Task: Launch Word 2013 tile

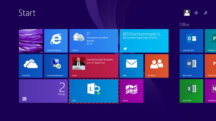Action: (x=191, y=66)
